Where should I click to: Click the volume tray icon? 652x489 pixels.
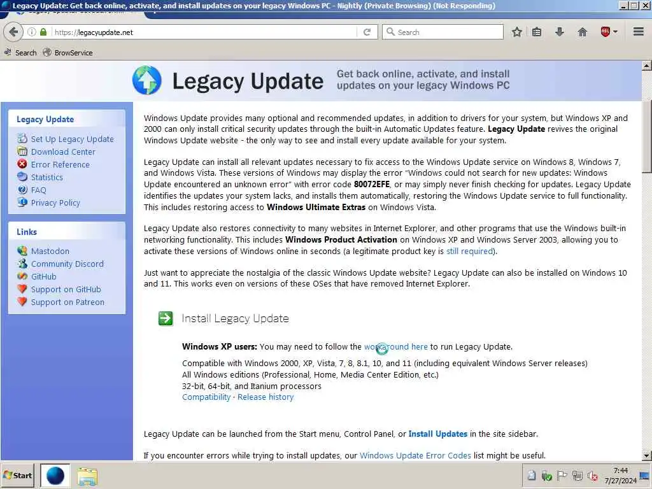click(593, 476)
